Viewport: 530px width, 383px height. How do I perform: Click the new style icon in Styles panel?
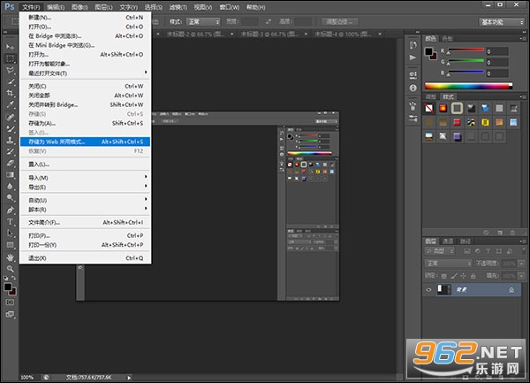pos(500,233)
